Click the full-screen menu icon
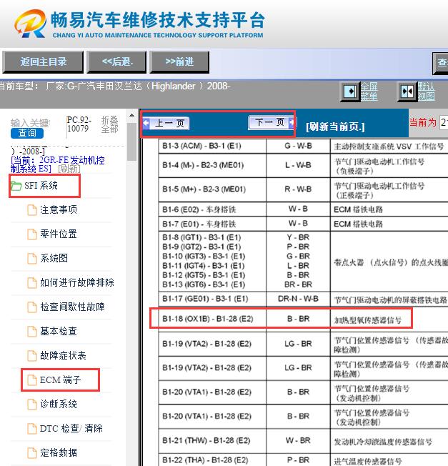Image resolution: width=448 pixels, height=466 pixels. 350,91
